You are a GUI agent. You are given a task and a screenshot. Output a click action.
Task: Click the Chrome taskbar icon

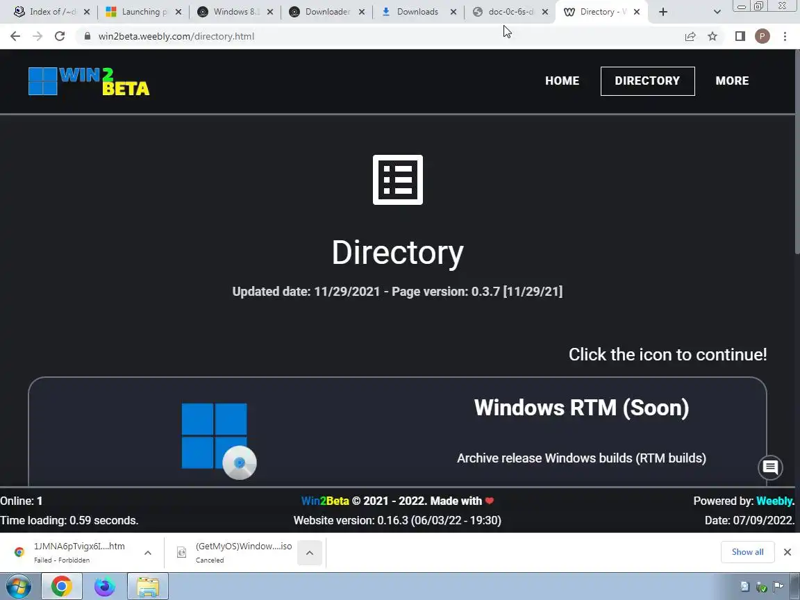coord(62,586)
